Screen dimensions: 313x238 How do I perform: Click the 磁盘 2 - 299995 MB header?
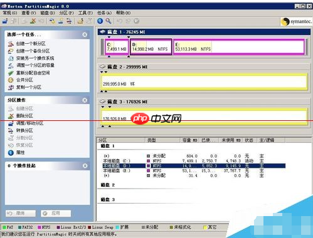(204, 67)
